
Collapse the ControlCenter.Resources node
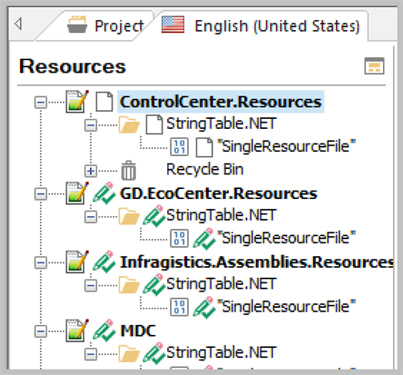tap(41, 103)
